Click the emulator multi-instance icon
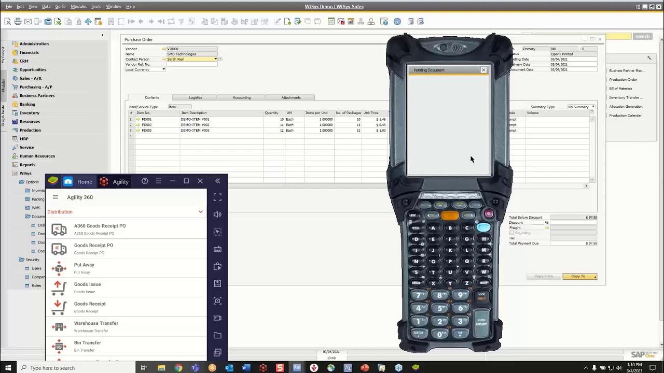This screenshot has height=373, width=664. pyautogui.click(x=217, y=353)
